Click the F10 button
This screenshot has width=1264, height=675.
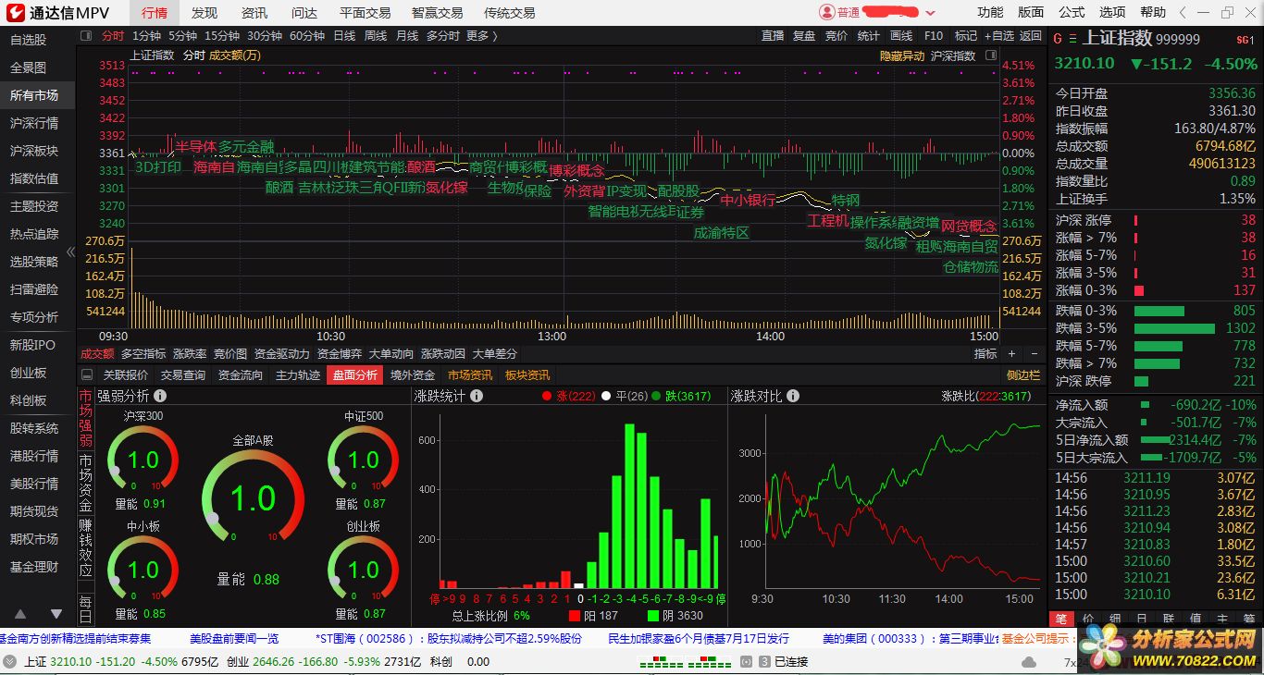[x=934, y=35]
